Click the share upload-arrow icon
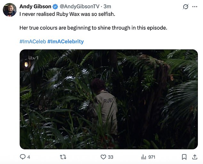 [194, 157]
